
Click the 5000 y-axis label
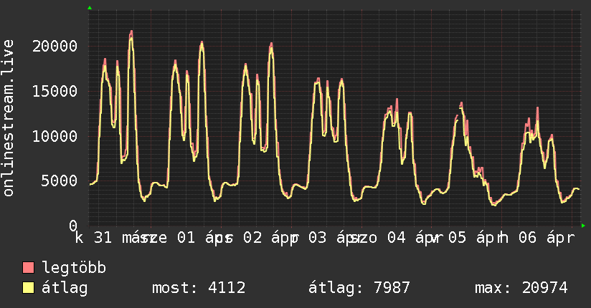click(60, 181)
